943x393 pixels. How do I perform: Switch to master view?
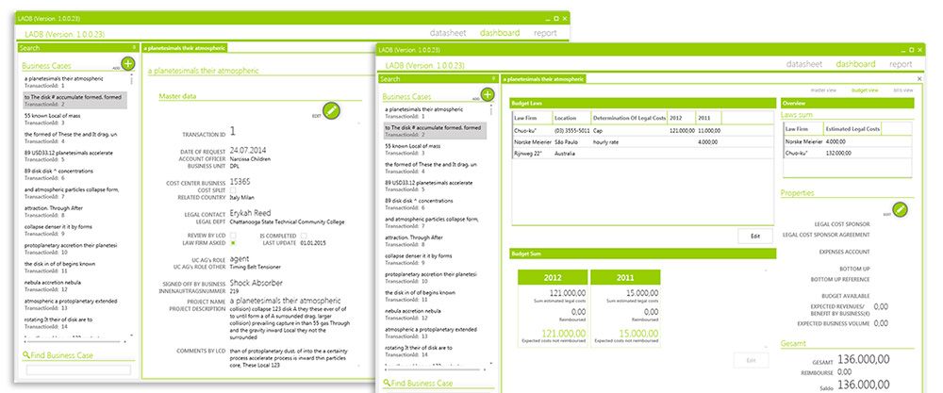tap(824, 90)
